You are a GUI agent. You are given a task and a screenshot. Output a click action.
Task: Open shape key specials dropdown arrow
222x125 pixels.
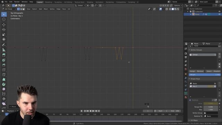click(x=219, y=90)
